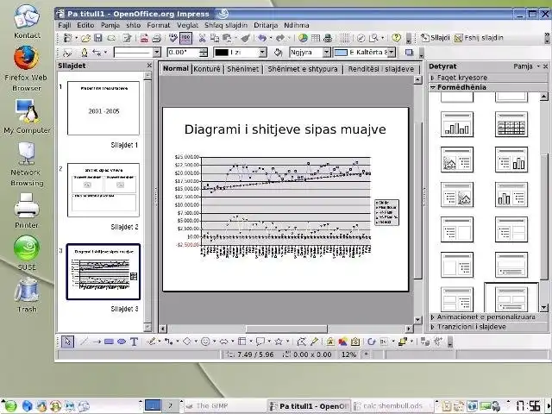The width and height of the screenshot is (552, 414).
Task: Click the Rotate tool icon
Action: (x=371, y=342)
